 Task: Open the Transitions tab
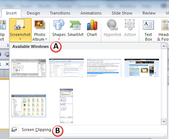pos(60,13)
